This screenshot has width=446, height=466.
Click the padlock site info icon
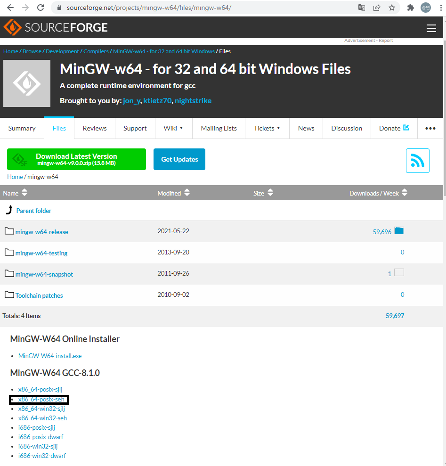pyautogui.click(x=59, y=8)
